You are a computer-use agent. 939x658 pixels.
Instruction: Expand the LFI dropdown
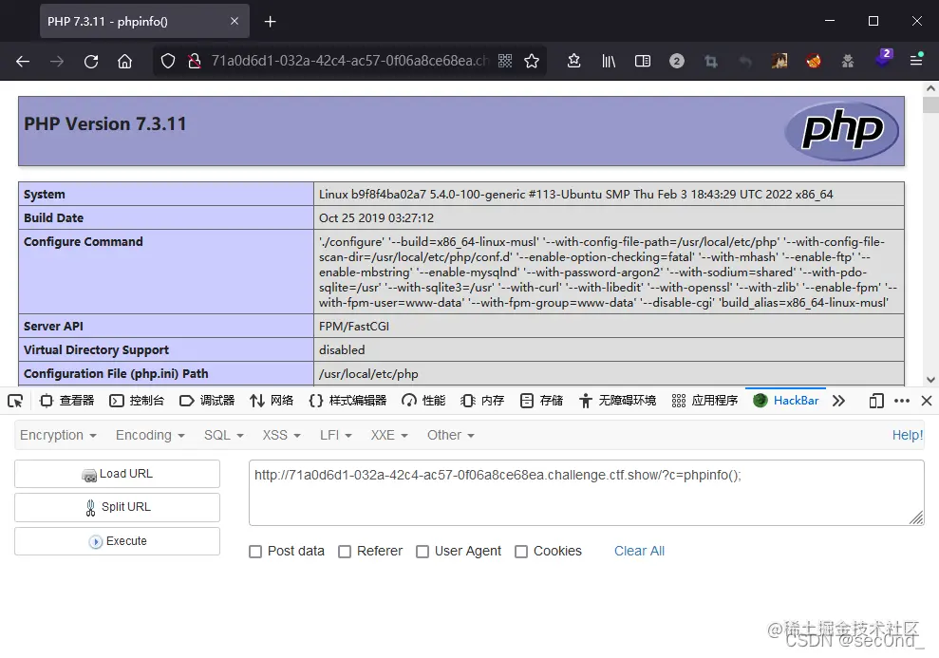click(336, 435)
